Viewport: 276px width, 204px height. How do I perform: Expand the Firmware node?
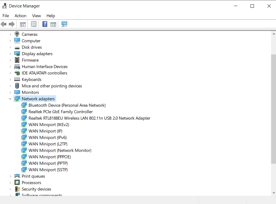(x=10, y=60)
